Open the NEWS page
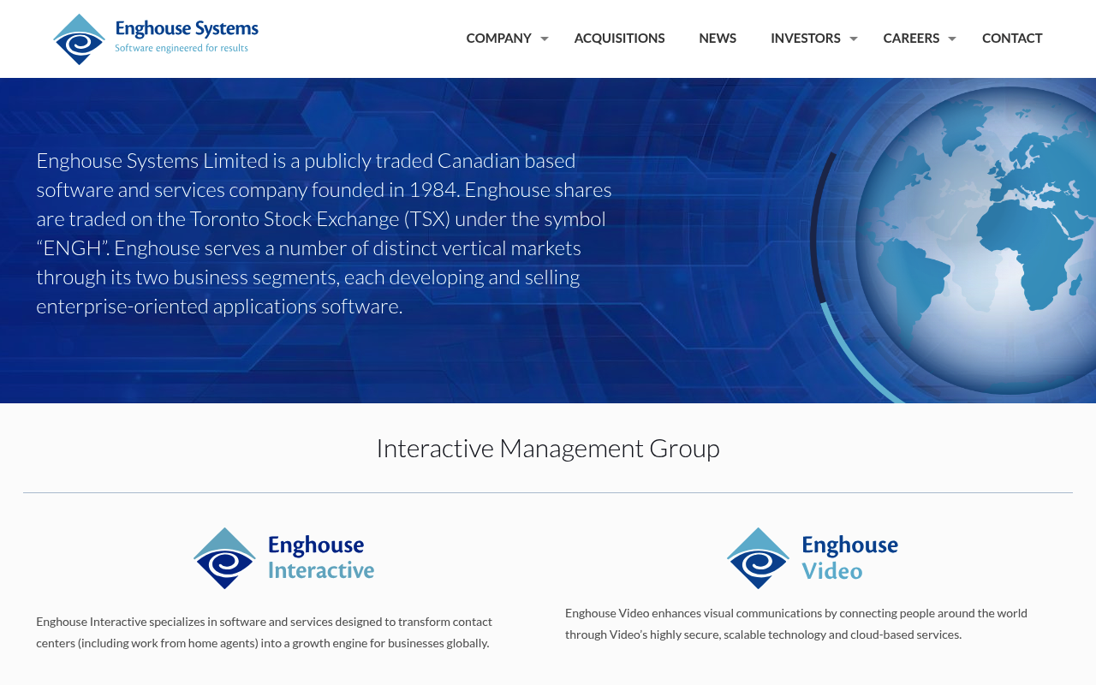1096x685 pixels. point(718,38)
